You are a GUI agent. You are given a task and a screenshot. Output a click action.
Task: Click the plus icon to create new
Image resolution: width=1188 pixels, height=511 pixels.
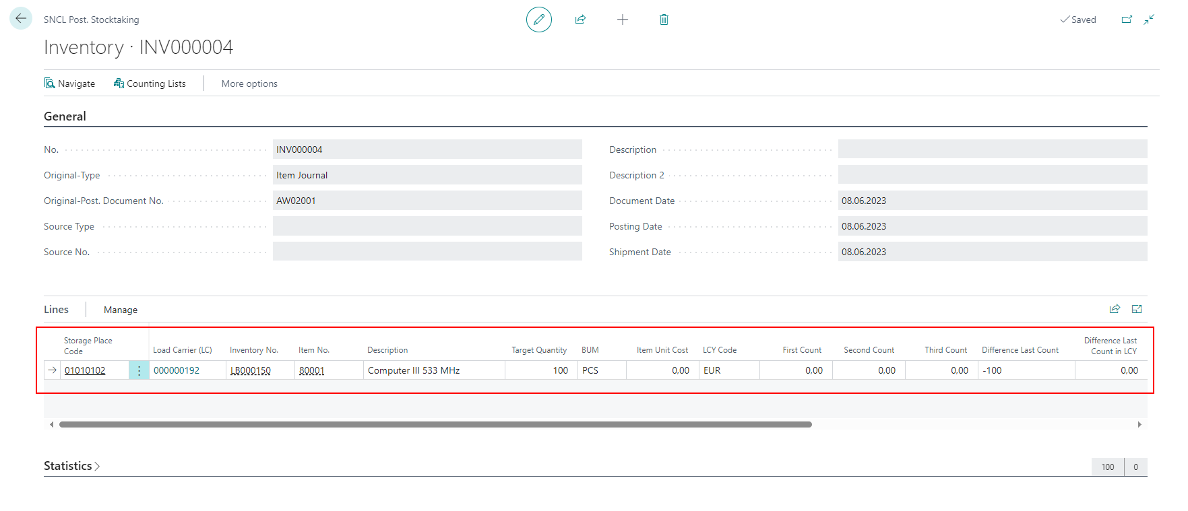coord(622,20)
